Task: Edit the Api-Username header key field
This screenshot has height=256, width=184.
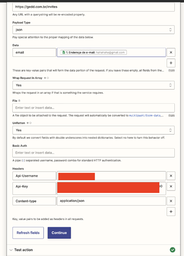Action: coord(34,176)
